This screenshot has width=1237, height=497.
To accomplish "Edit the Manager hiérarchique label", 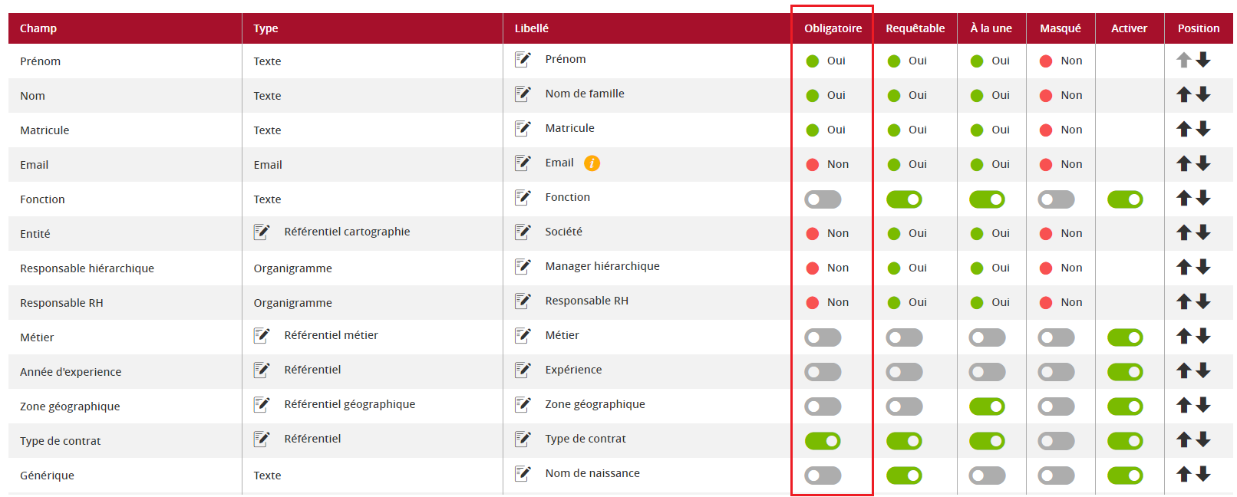I will coord(523,266).
